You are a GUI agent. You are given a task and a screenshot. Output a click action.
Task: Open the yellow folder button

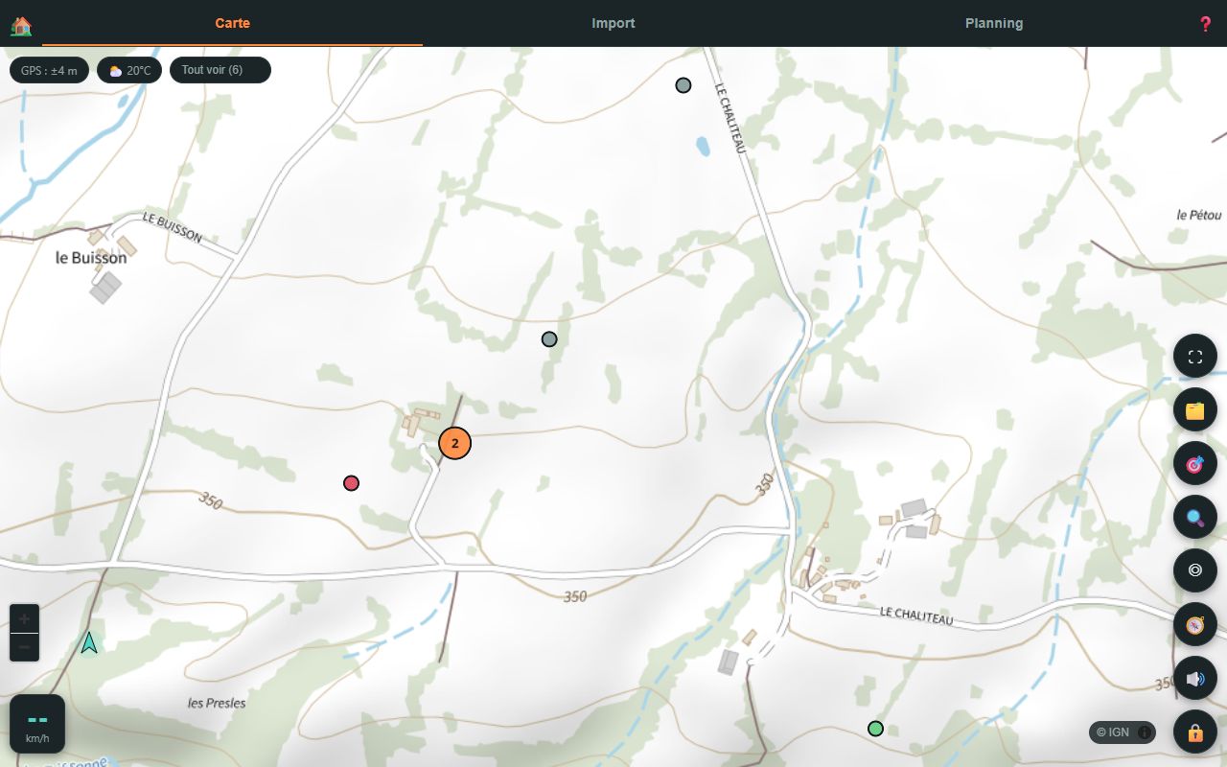pyautogui.click(x=1195, y=410)
